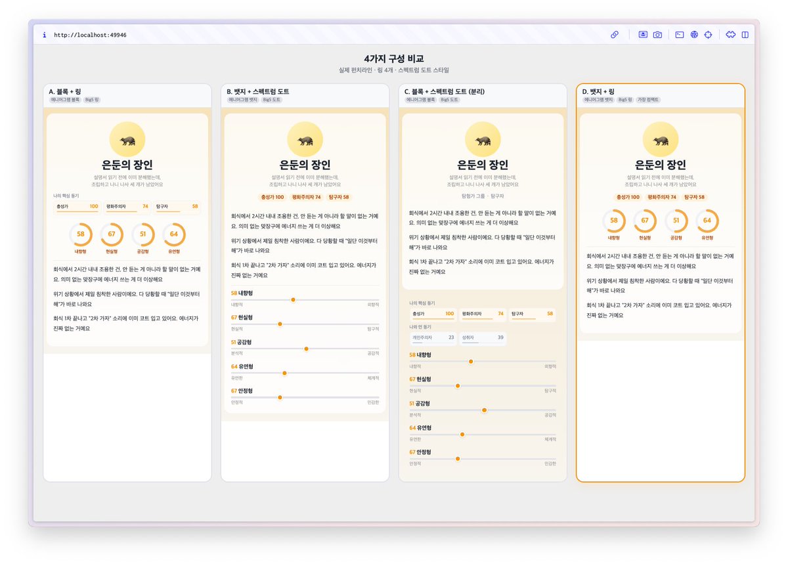Click the split view icon on the right

tap(745, 34)
